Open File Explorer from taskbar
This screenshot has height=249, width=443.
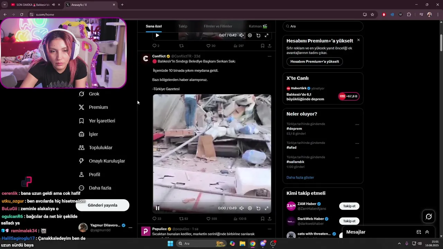[242, 243]
